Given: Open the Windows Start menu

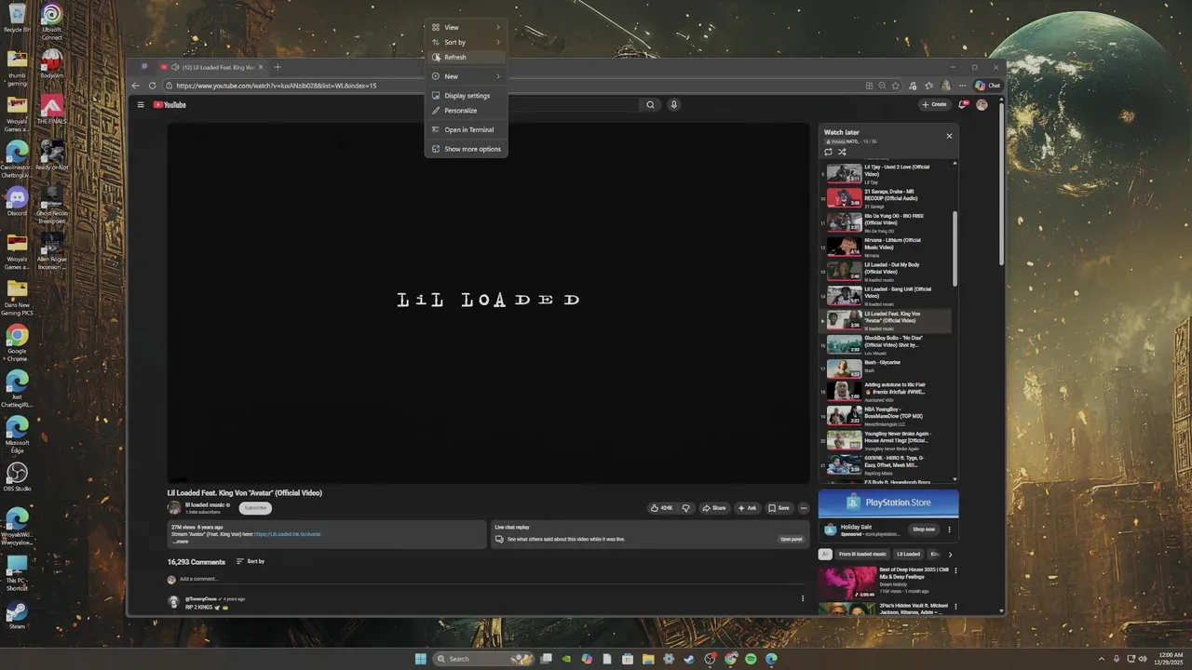Looking at the screenshot, I should [421, 659].
